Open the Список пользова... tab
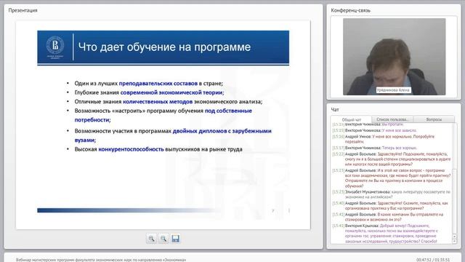This screenshot has width=465, height=262. click(x=392, y=119)
